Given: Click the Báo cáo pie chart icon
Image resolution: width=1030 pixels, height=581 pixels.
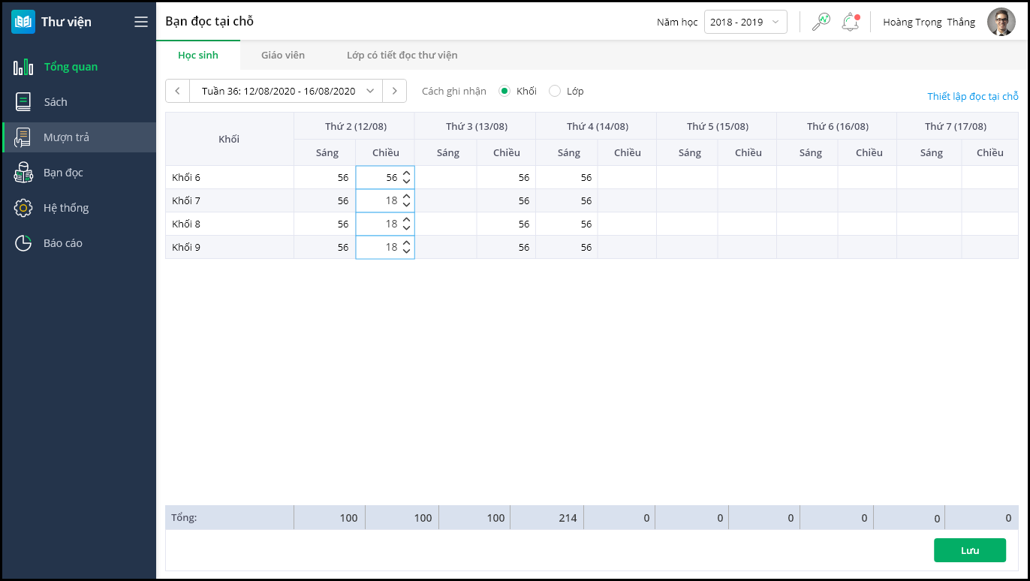Looking at the screenshot, I should (x=23, y=243).
